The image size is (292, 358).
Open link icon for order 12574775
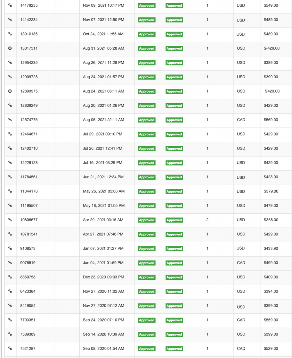[x=10, y=120]
